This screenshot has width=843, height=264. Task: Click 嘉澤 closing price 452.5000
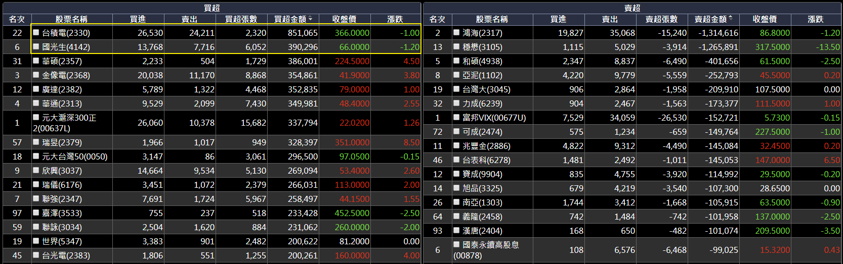pyautogui.click(x=352, y=213)
